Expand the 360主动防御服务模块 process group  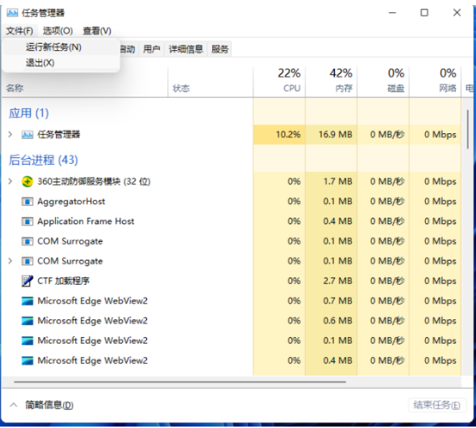10,182
